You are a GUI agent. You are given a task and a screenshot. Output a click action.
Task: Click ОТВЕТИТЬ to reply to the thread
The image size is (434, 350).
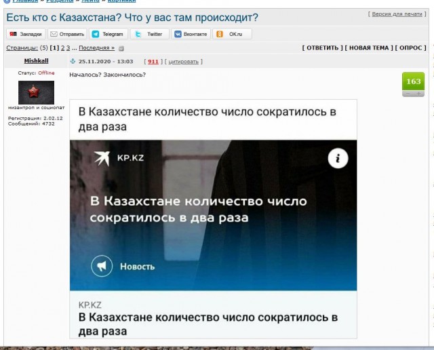323,48
